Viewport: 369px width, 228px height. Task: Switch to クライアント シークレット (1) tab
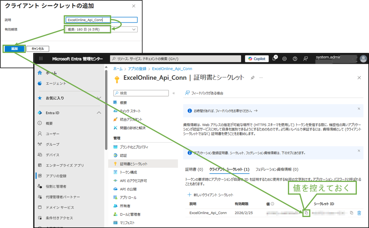coord(229,169)
